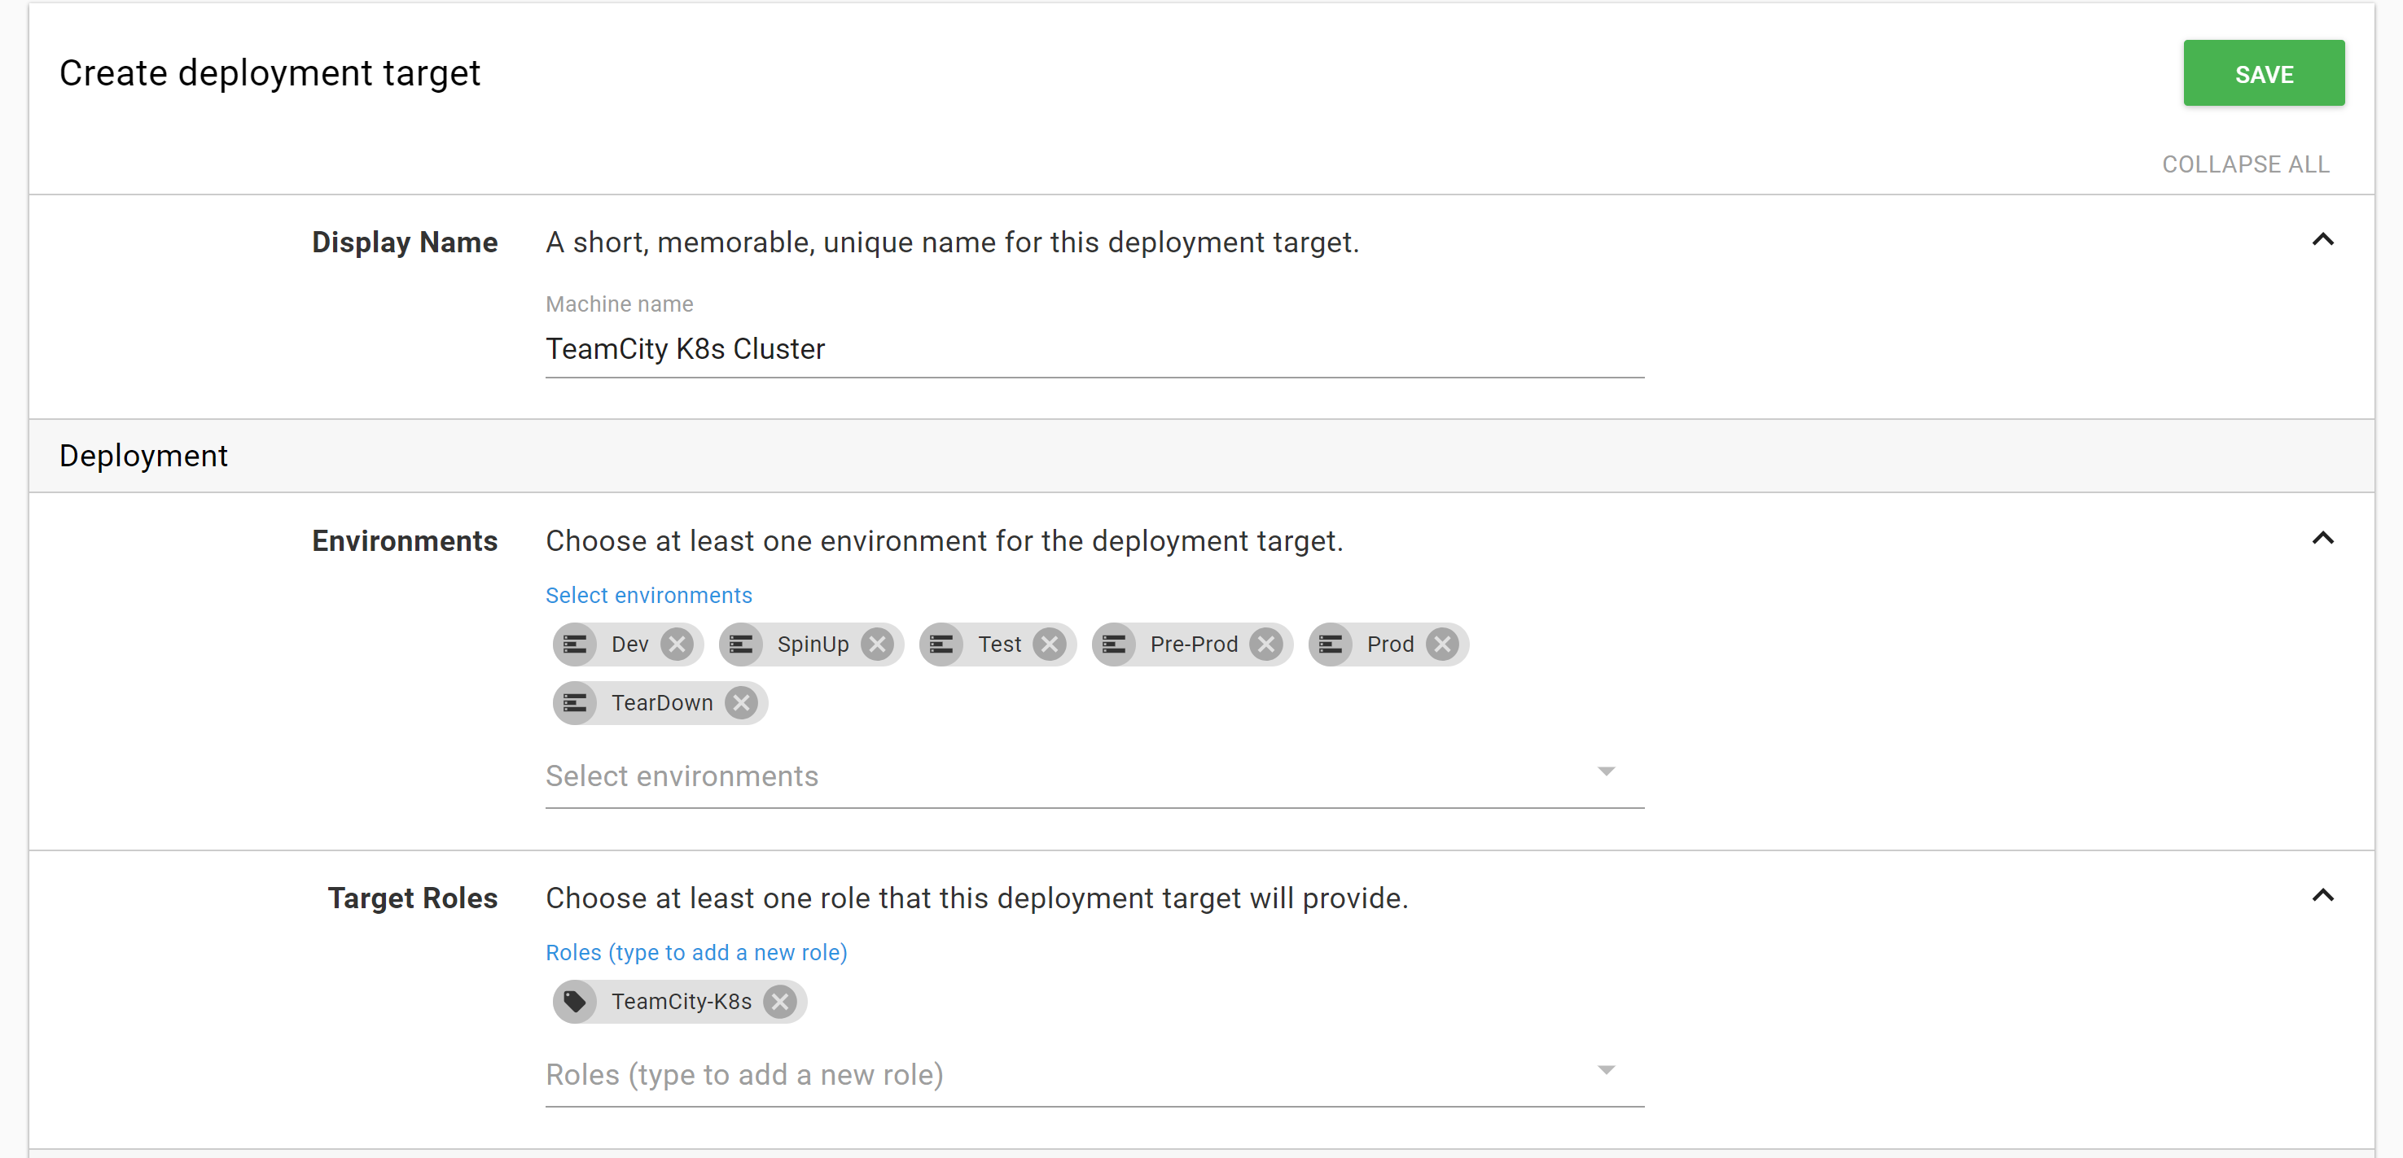Remove the Dev environment chip
The image size is (2403, 1158).
677,645
